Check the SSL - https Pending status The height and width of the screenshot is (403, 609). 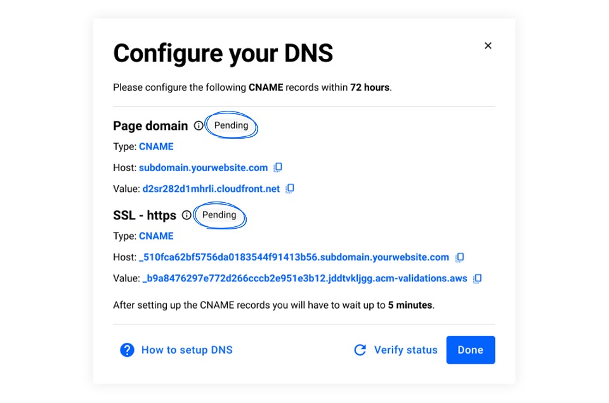[x=219, y=215]
